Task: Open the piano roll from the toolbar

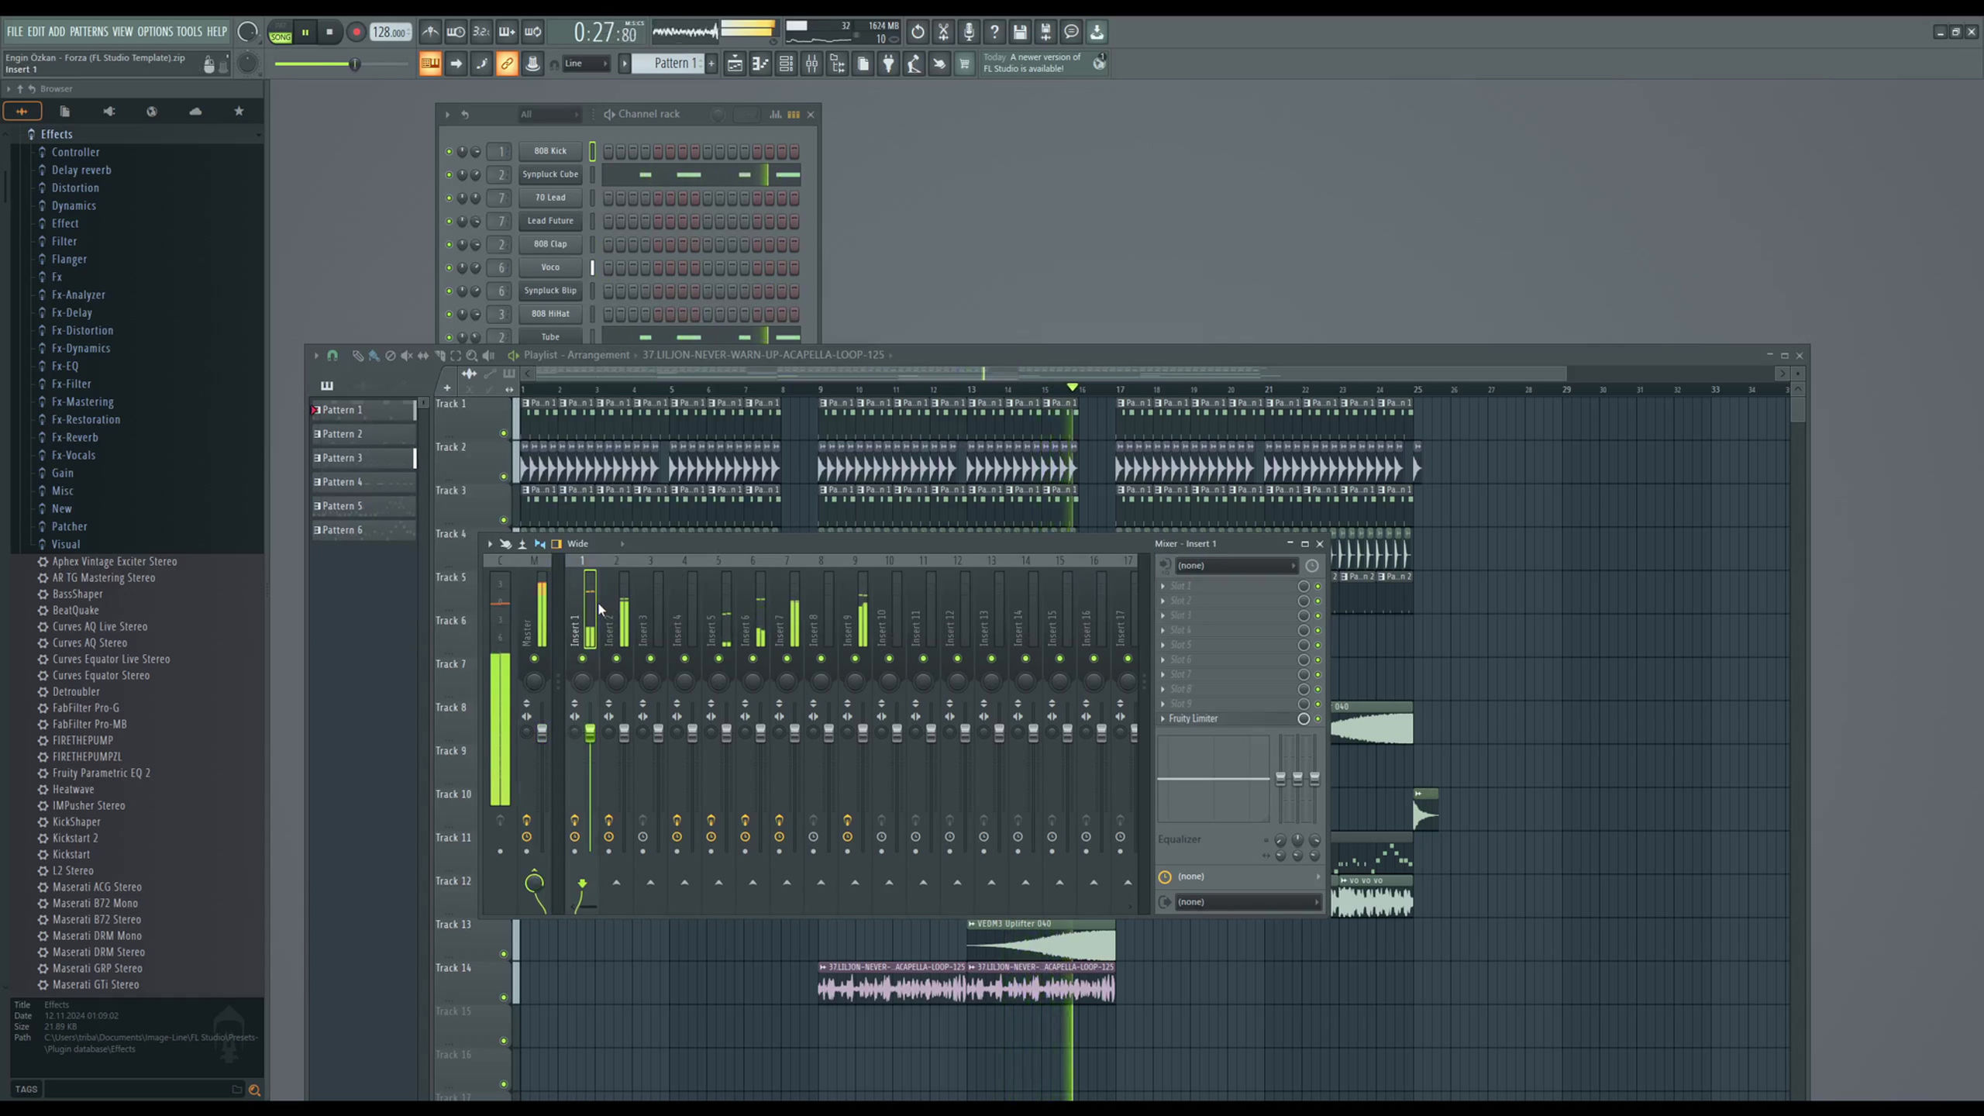Action: 760,64
